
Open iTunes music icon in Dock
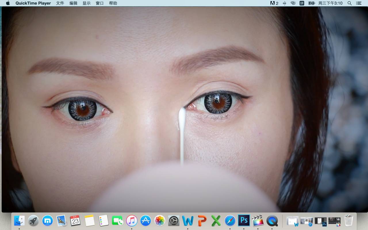(132, 221)
